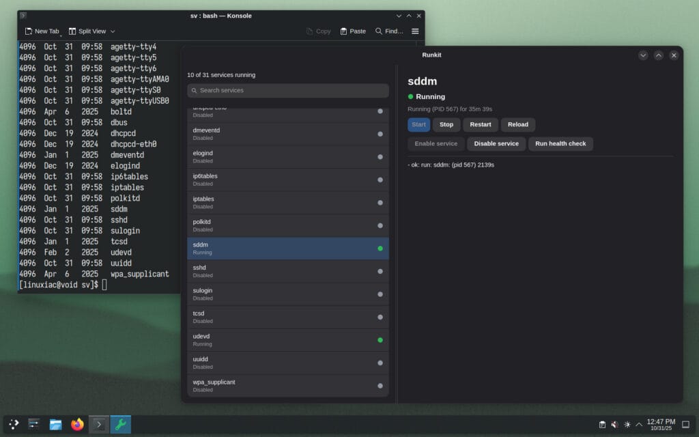
Task: Open Konsole's hamburger menu
Action: [415, 31]
